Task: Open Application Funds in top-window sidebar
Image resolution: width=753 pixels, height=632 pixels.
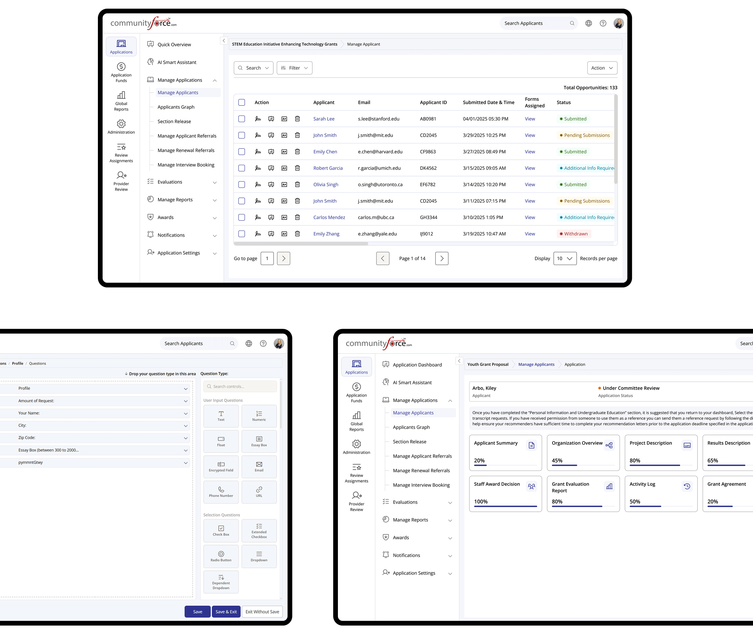Action: pos(121,72)
